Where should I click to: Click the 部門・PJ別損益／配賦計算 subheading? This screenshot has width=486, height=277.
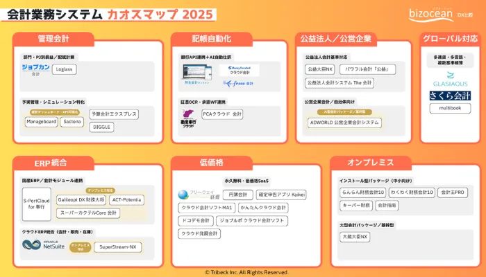coord(49,57)
